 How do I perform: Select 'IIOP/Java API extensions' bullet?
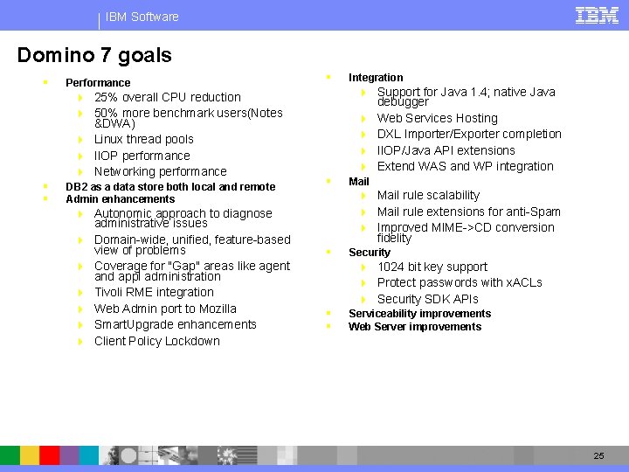(x=446, y=150)
